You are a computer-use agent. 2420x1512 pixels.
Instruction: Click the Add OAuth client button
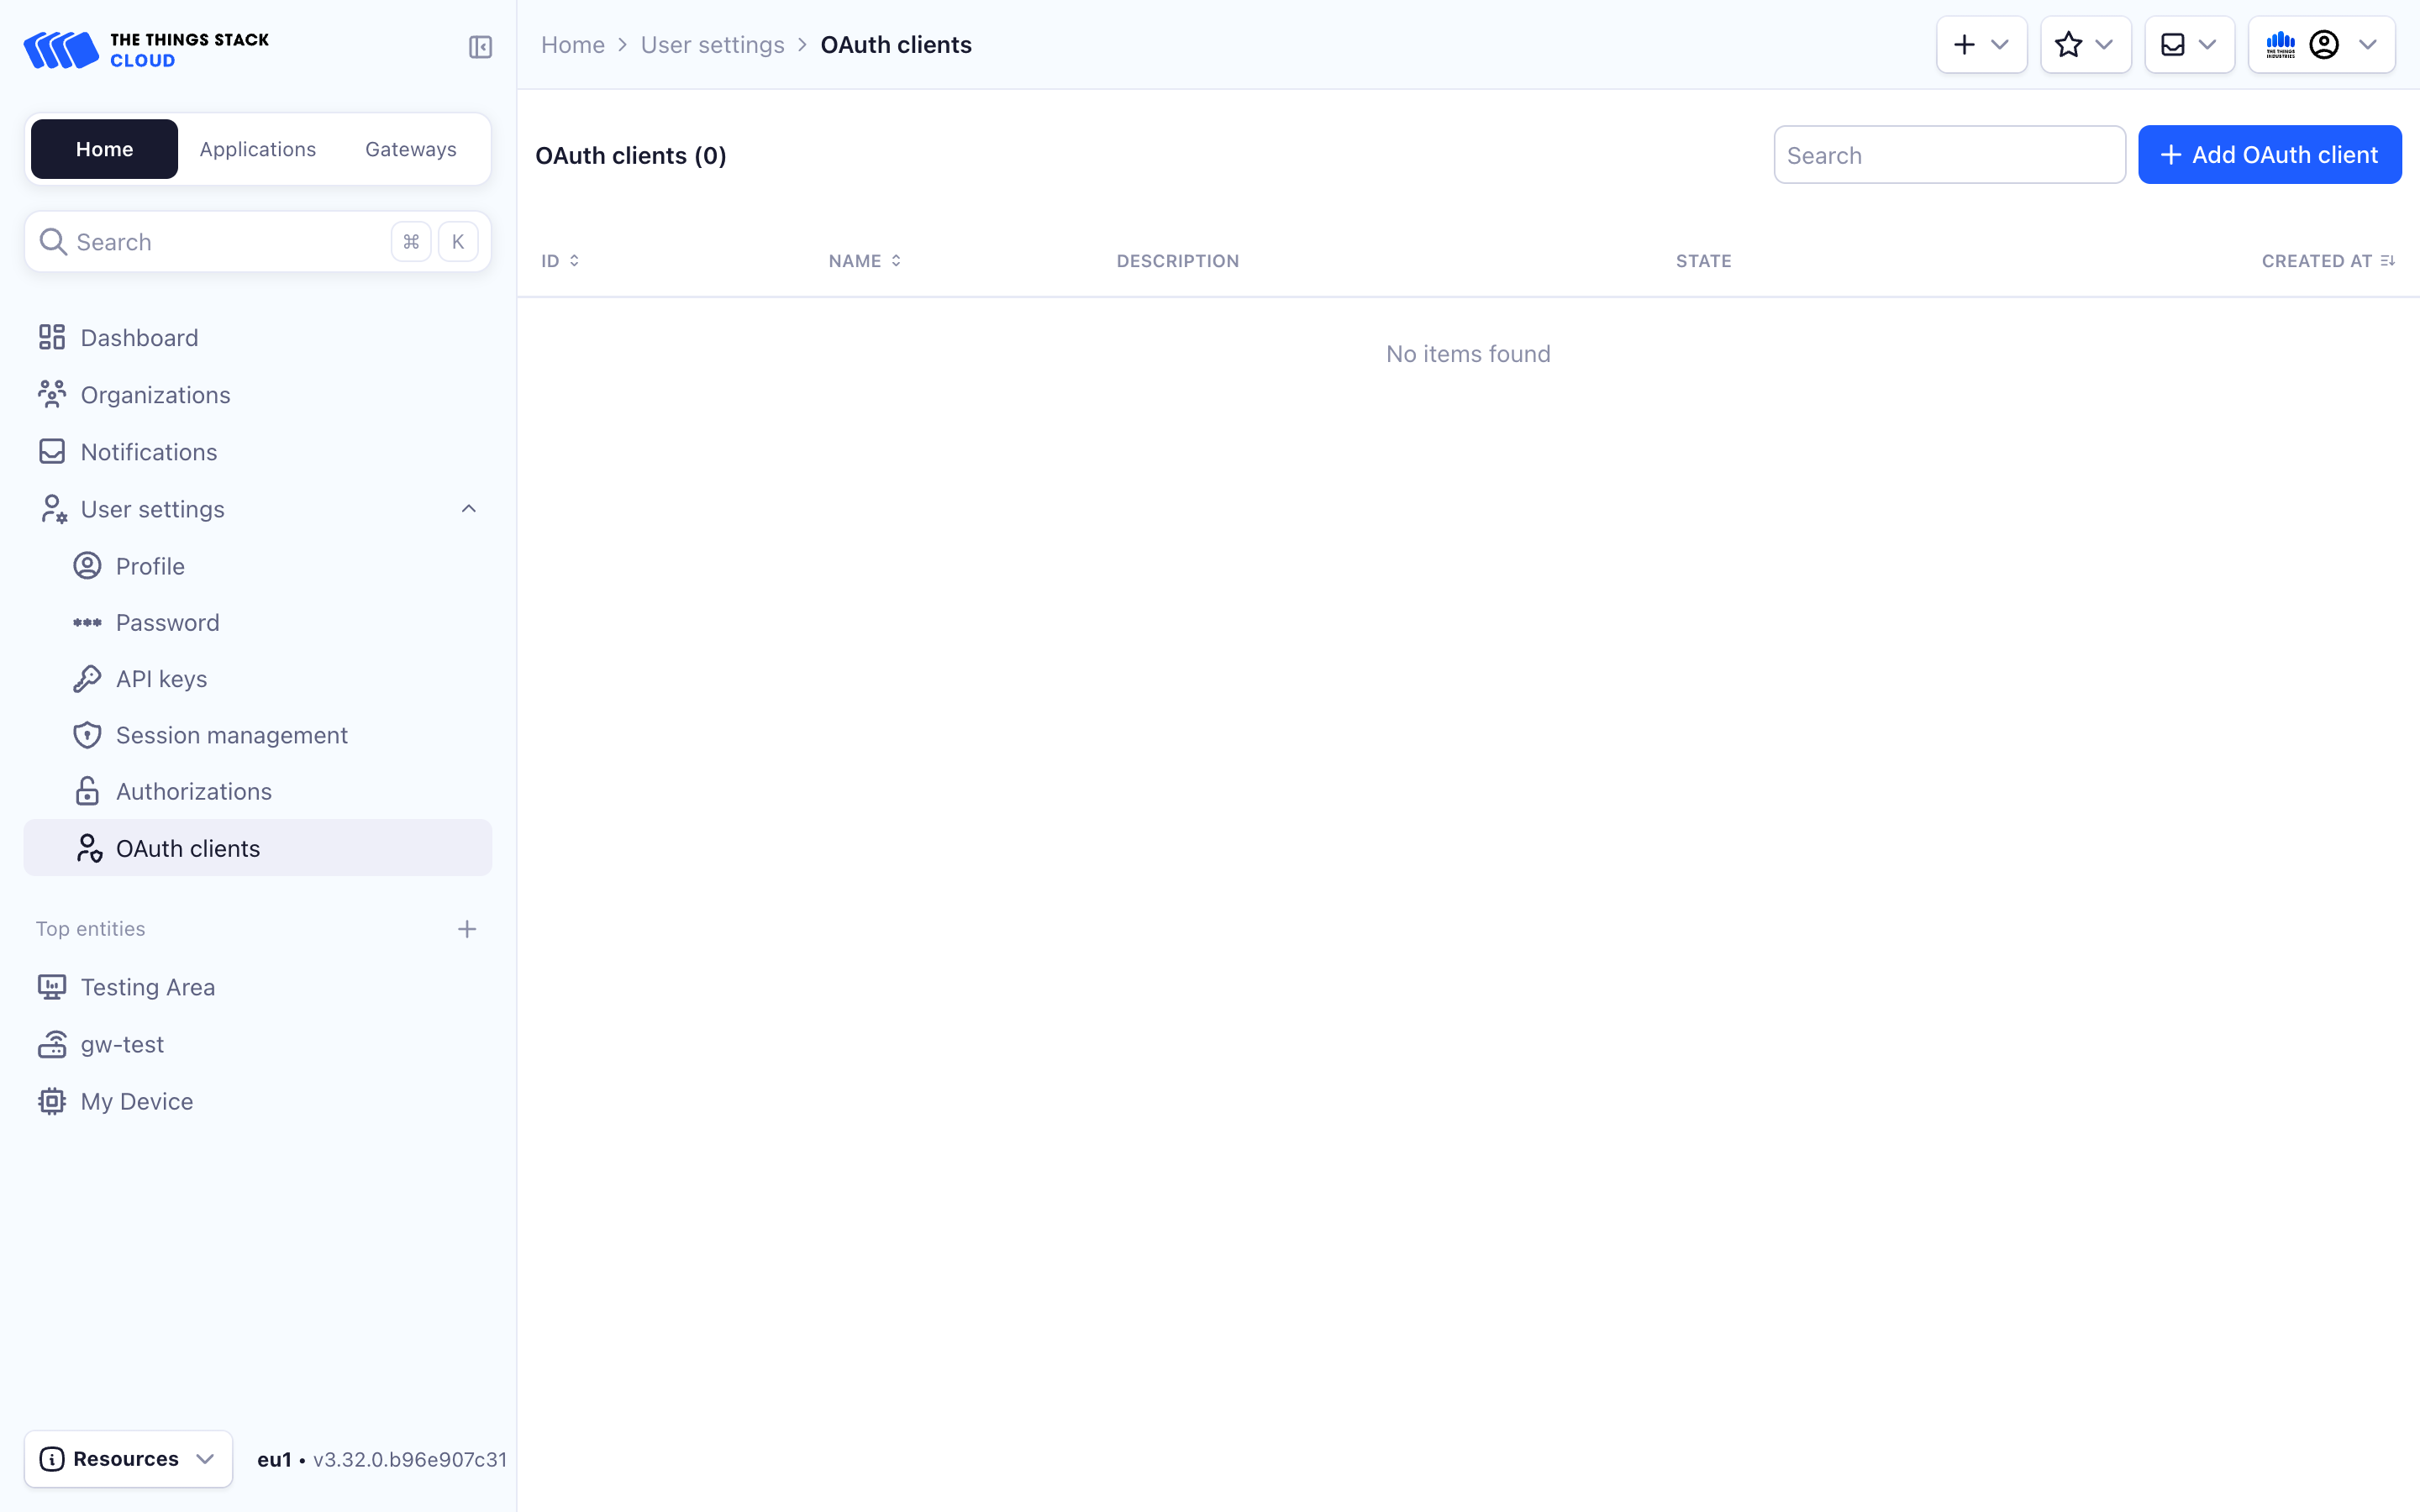(2269, 153)
